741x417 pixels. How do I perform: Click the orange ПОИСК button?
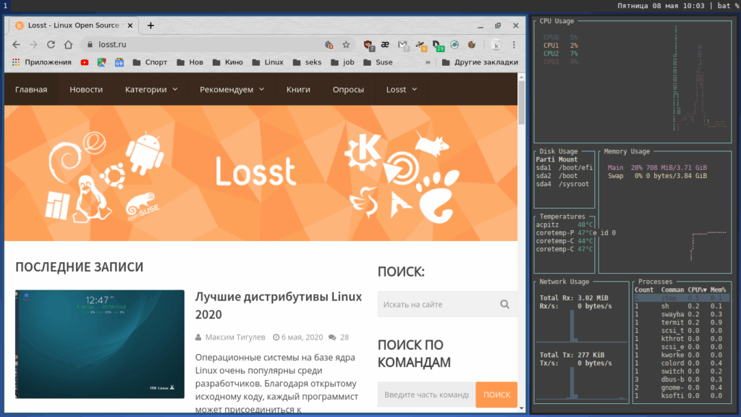[x=496, y=395]
